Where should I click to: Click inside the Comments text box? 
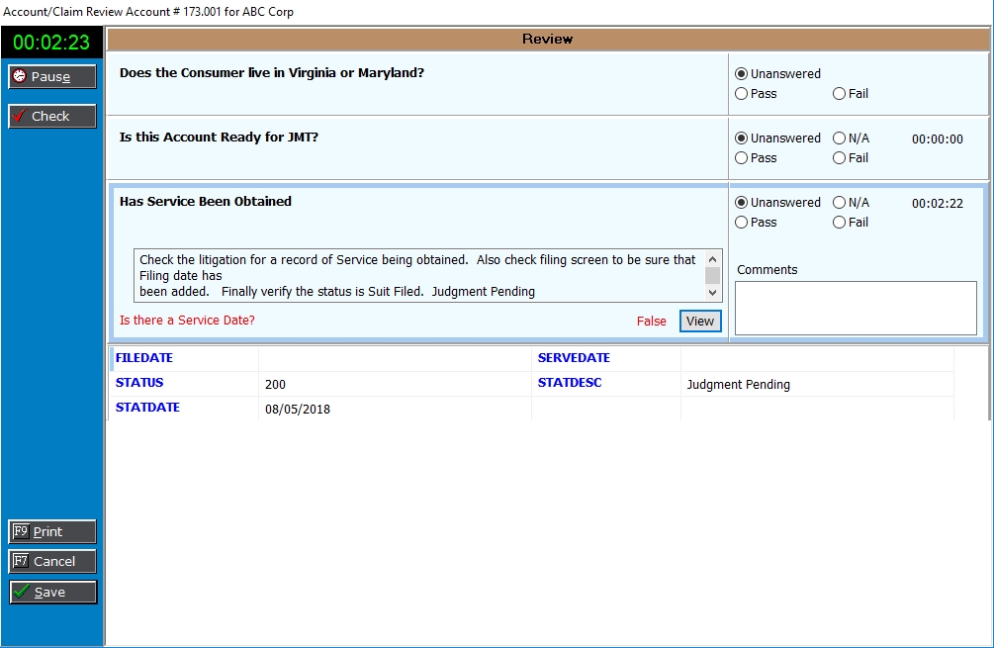click(855, 308)
